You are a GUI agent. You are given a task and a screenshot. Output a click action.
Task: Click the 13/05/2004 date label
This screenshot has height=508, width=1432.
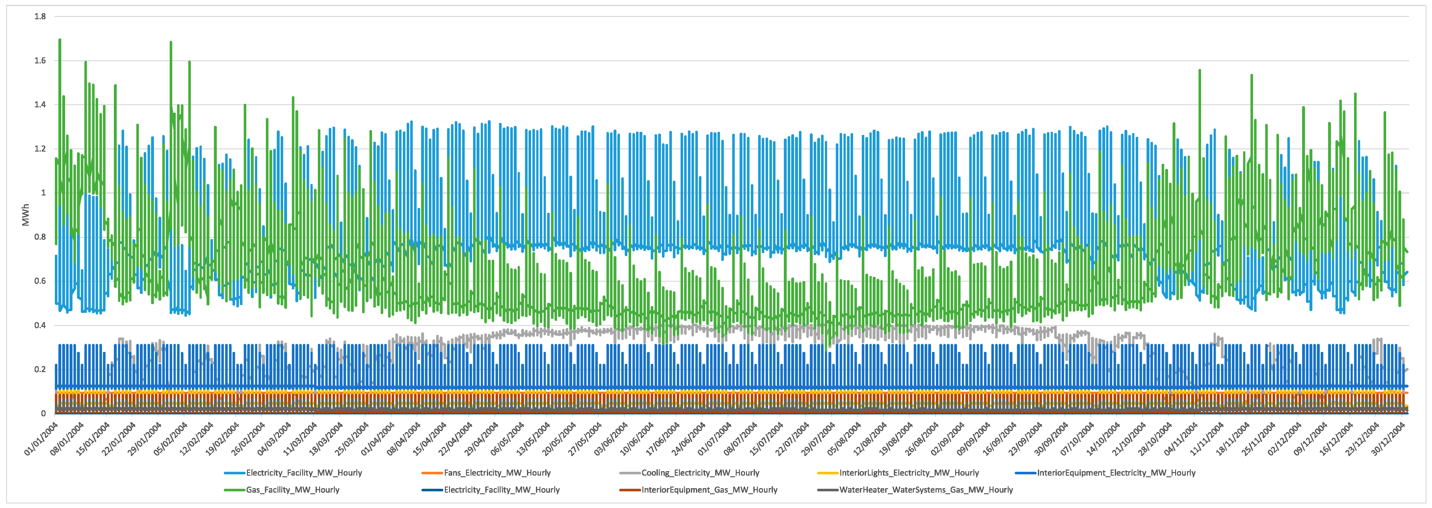click(x=534, y=438)
